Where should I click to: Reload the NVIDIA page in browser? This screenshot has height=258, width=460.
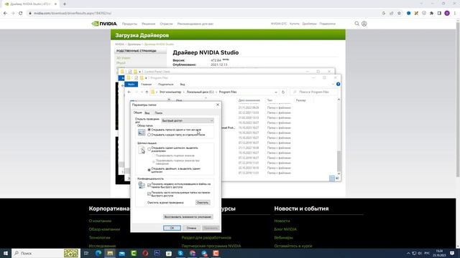[21, 13]
